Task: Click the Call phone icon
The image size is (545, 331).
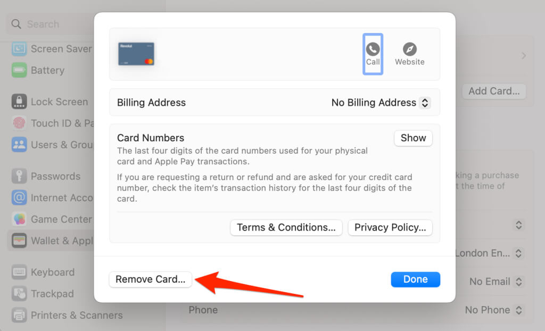Action: 373,49
